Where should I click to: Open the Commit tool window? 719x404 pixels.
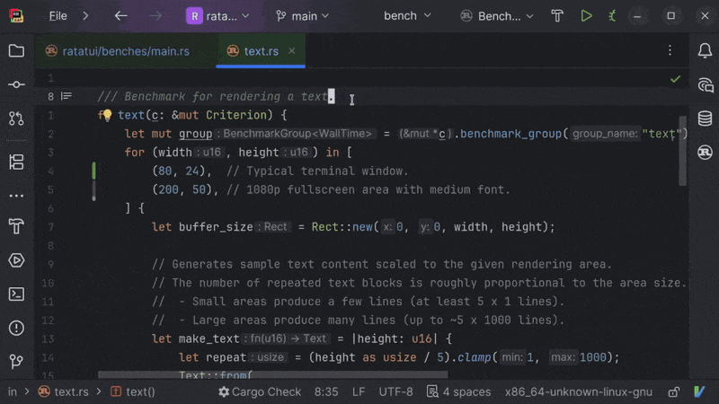[x=16, y=84]
